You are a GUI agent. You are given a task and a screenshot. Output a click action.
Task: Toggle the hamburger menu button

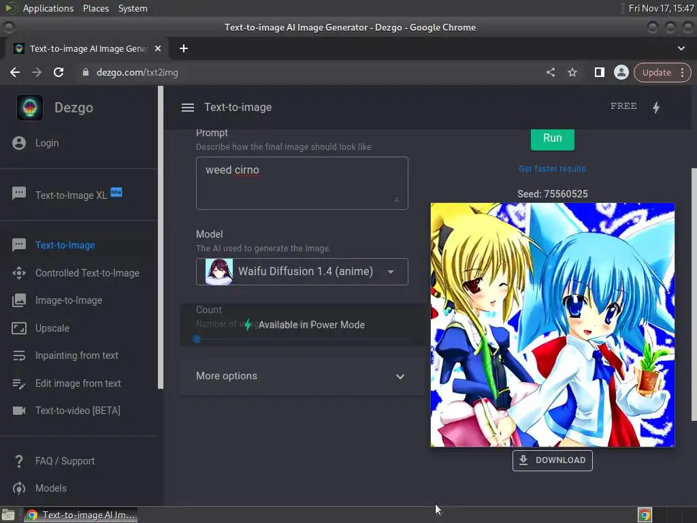[188, 108]
